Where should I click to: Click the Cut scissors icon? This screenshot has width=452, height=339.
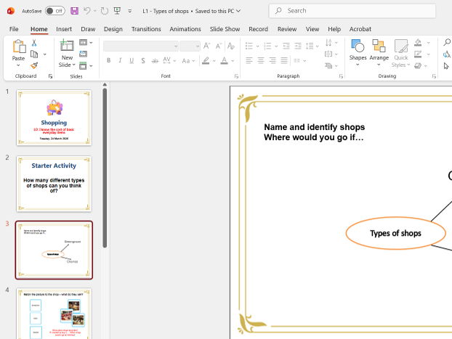click(34, 44)
